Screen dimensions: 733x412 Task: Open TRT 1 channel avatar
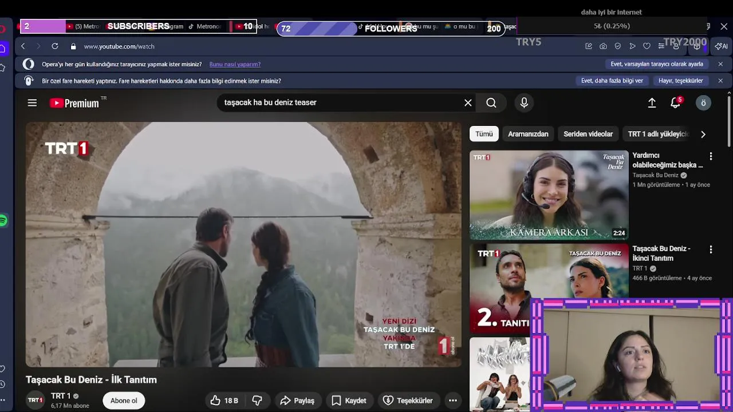coord(36,400)
